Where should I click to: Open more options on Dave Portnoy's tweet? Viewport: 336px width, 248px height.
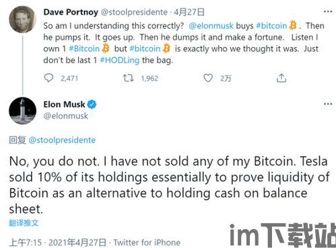pyautogui.click(x=328, y=11)
